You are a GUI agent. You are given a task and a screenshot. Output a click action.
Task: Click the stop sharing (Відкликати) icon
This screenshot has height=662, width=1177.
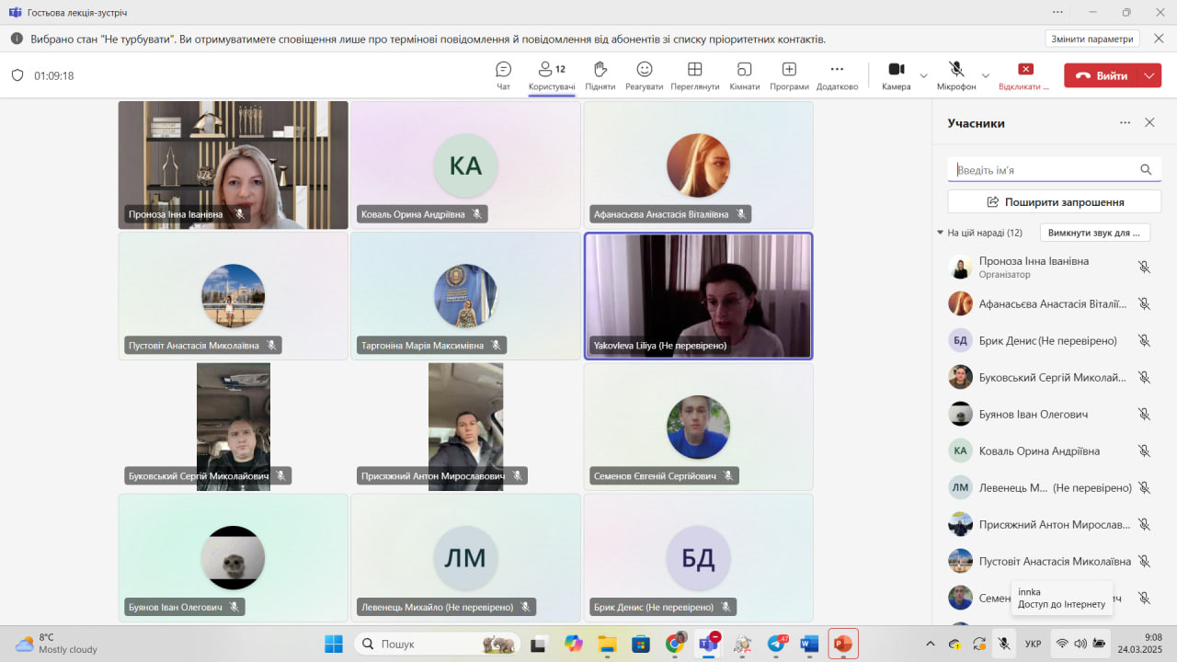tap(1025, 75)
